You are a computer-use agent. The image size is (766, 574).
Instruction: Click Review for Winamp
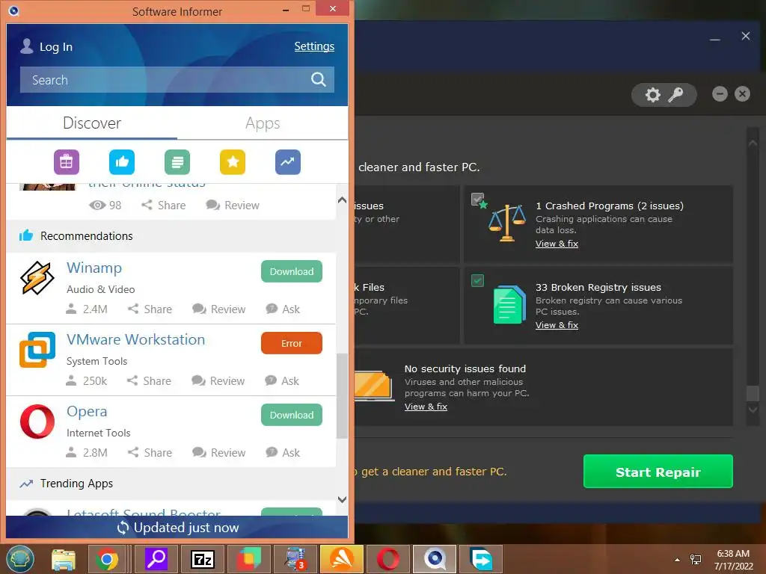[x=219, y=309]
